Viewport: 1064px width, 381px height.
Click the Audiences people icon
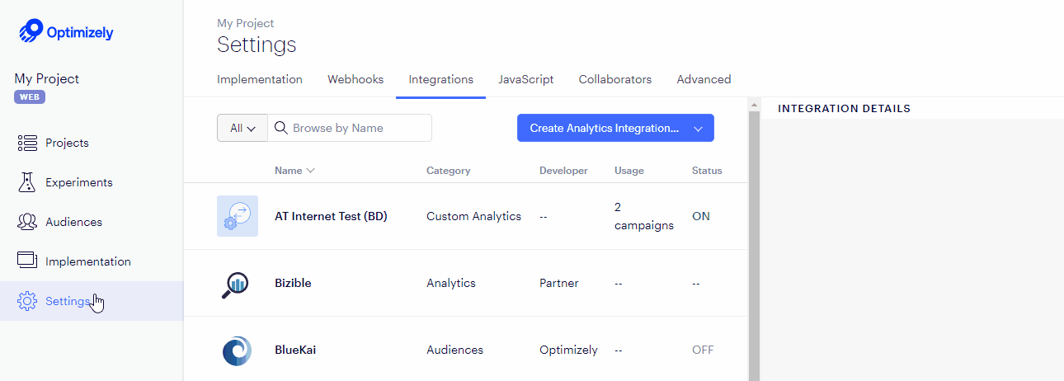(x=27, y=222)
